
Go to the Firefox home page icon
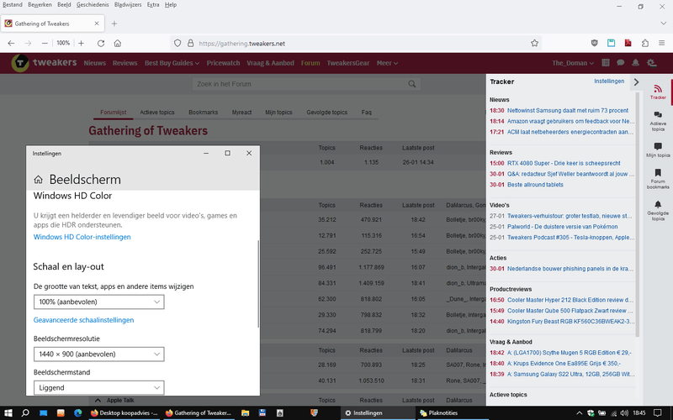(118, 44)
